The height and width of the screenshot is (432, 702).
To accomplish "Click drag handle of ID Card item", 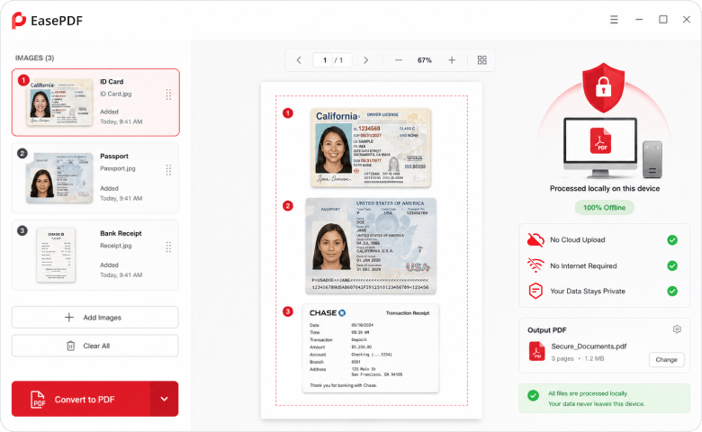I will [168, 94].
